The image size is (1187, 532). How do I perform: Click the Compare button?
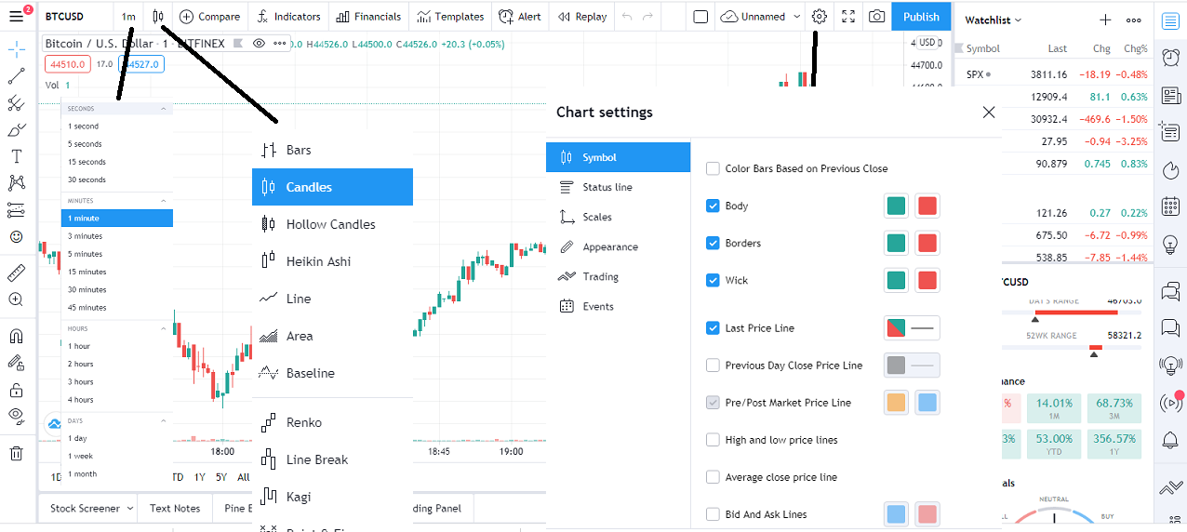209,17
